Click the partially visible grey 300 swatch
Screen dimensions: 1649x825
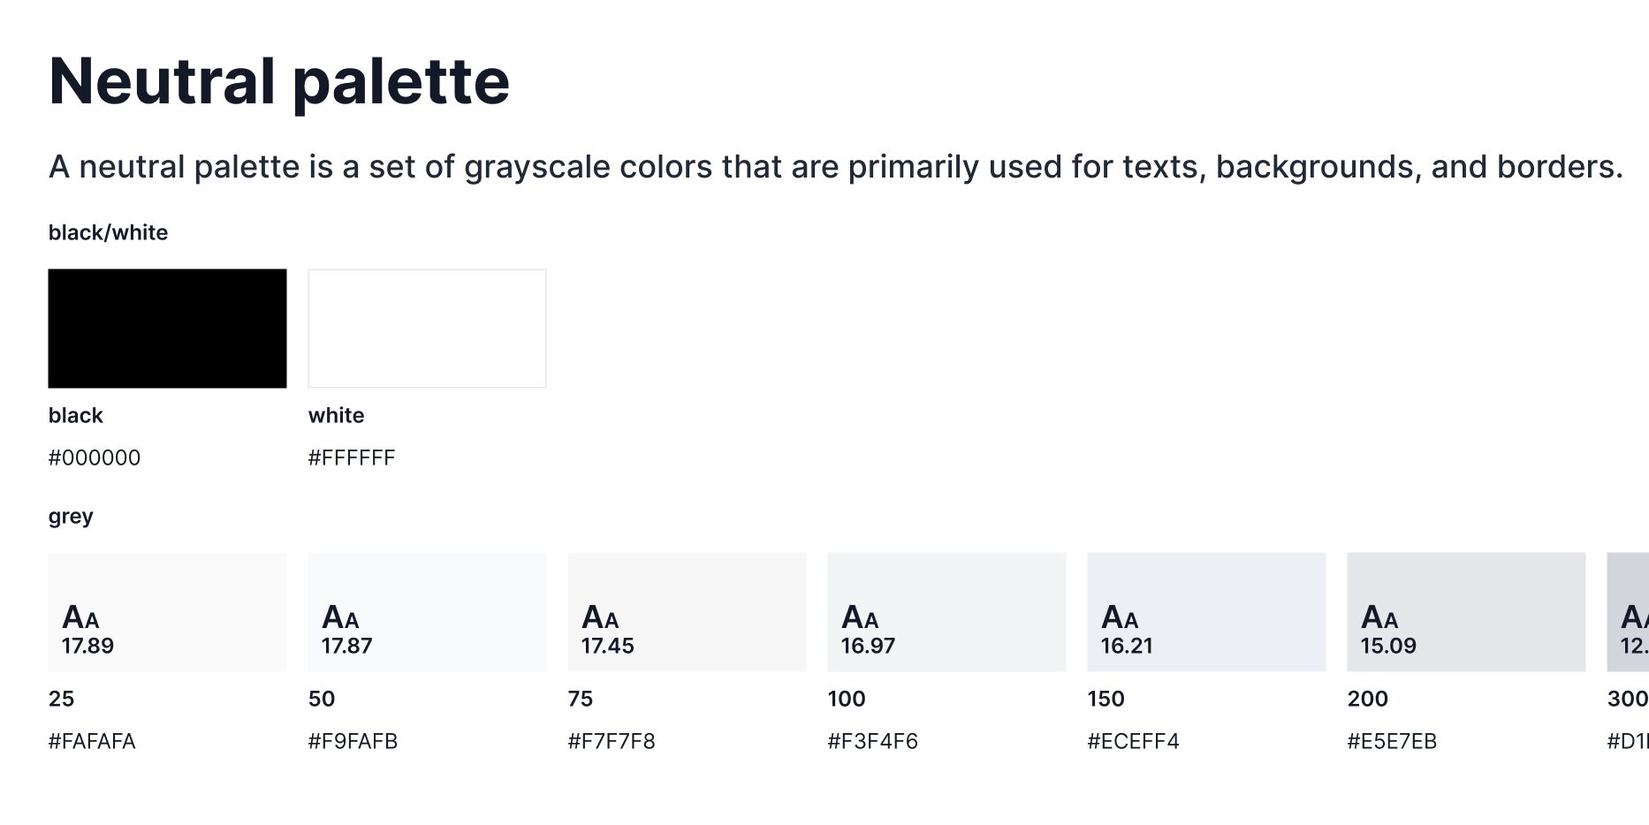[x=1629, y=612]
